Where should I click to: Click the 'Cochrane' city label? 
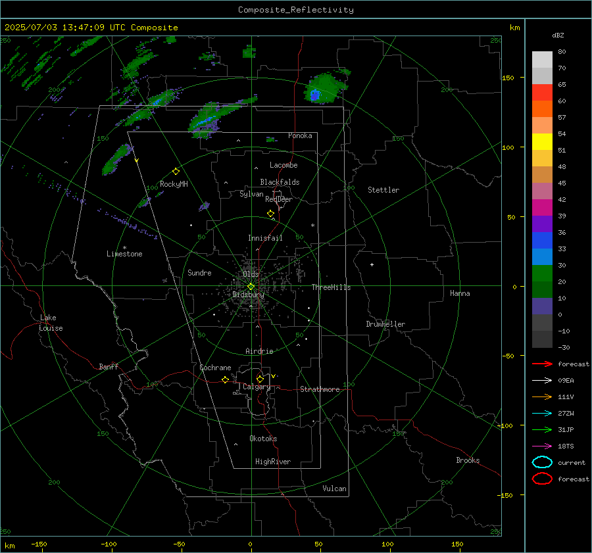[x=215, y=368]
